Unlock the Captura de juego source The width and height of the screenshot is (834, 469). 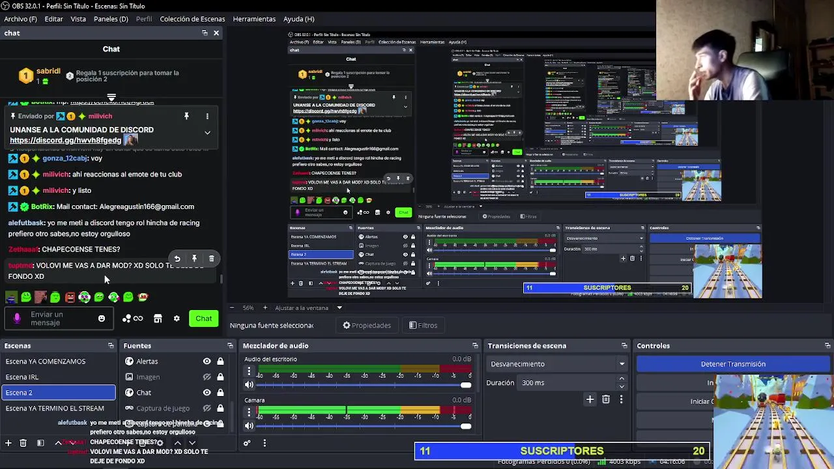pos(220,408)
